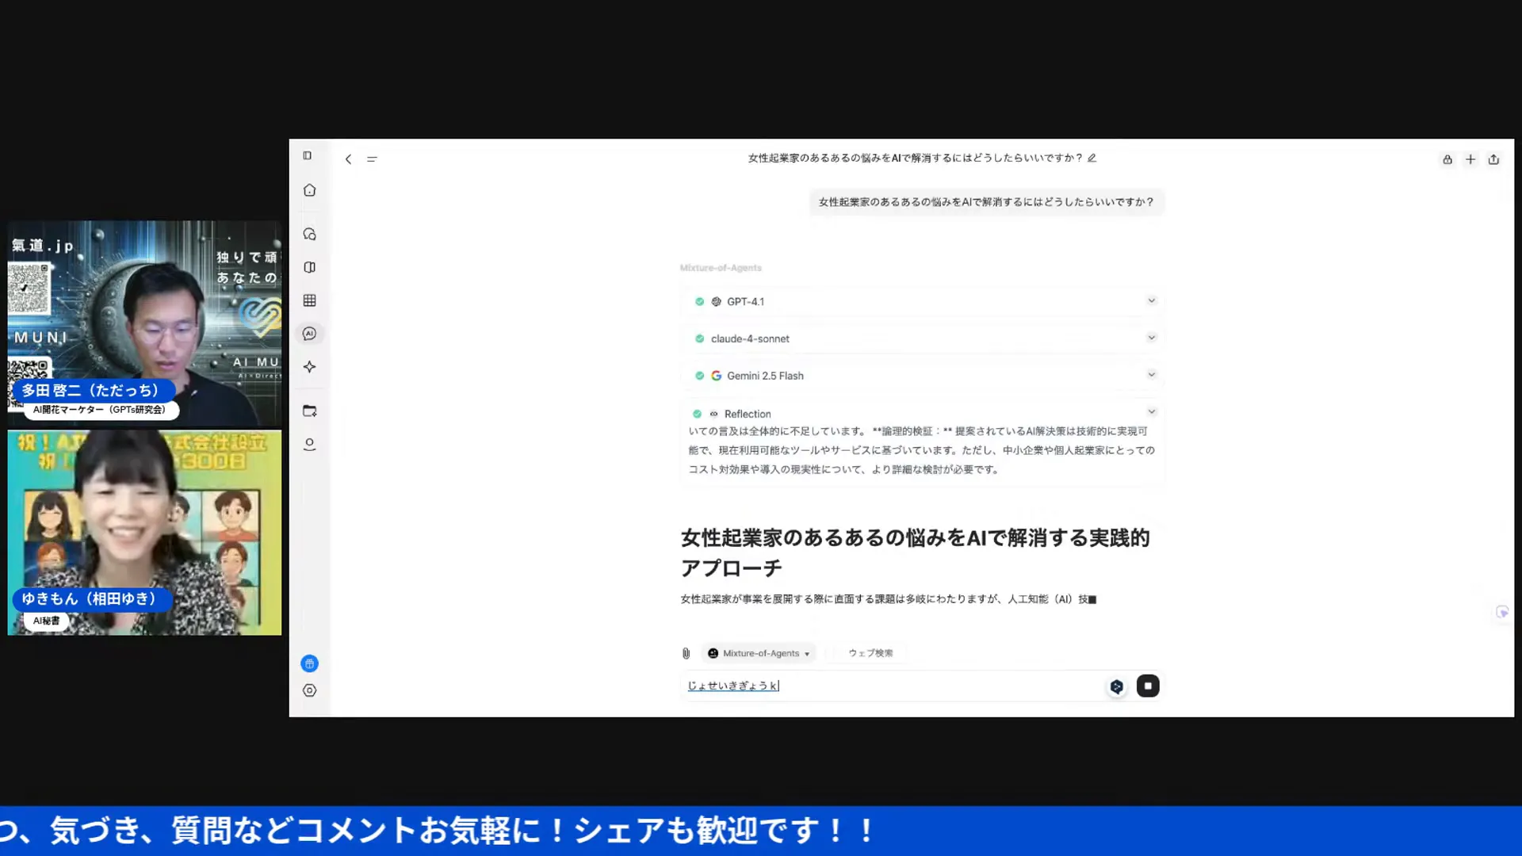Open the folder icon in sidebar
1522x856 pixels.
click(x=310, y=411)
